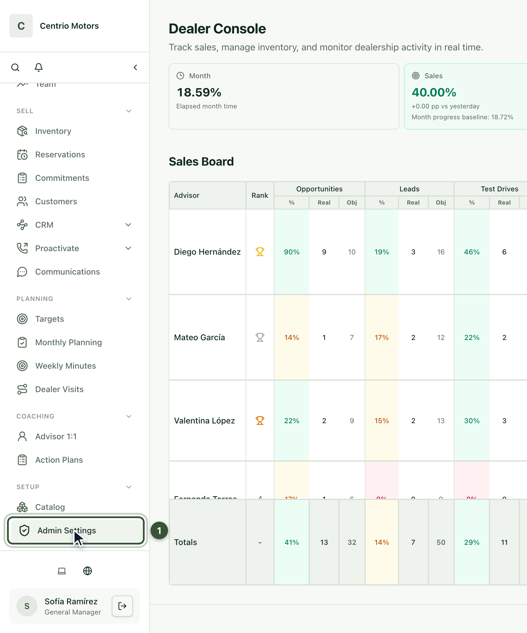This screenshot has height=633, width=527.
Task: Collapse the SETUP section
Action: pos(129,487)
